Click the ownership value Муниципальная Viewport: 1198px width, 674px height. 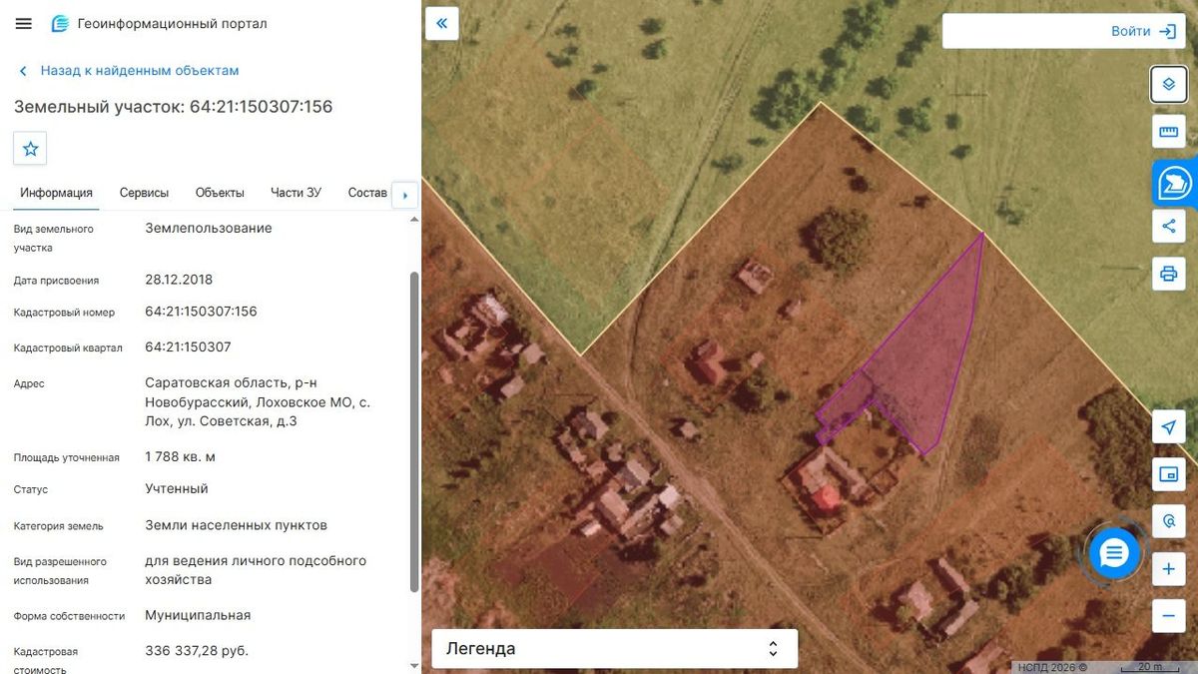click(x=198, y=615)
